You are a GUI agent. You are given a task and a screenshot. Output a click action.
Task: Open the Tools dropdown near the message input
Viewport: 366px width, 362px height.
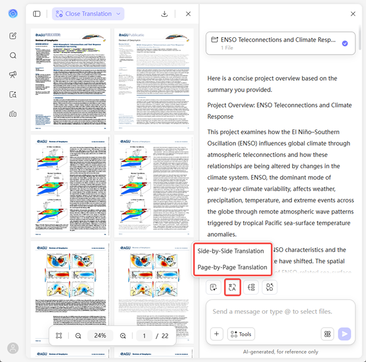click(x=241, y=333)
